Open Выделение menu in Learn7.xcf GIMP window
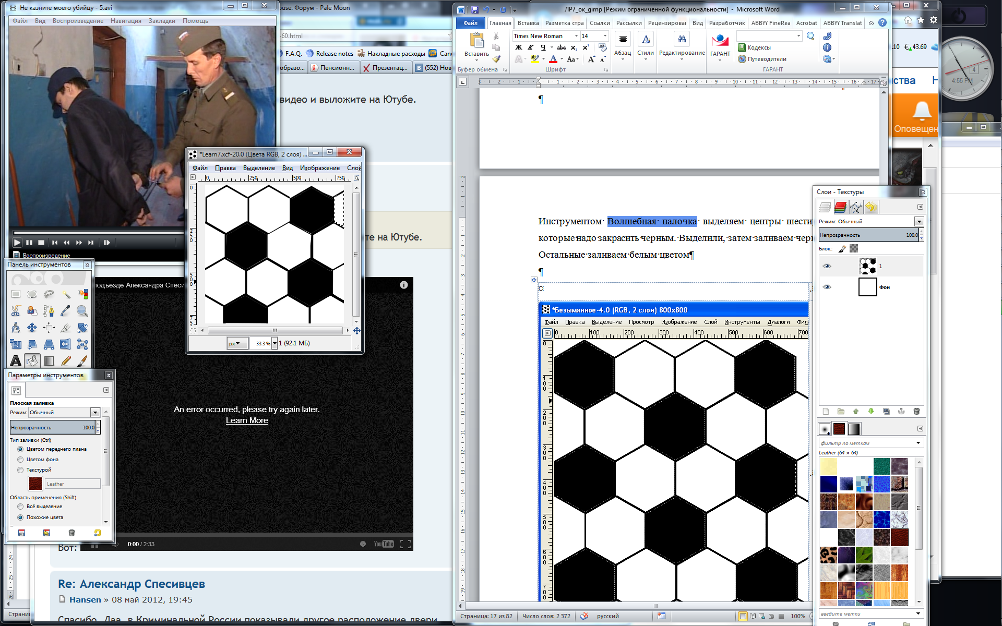Image resolution: width=1002 pixels, height=626 pixels. [259, 168]
